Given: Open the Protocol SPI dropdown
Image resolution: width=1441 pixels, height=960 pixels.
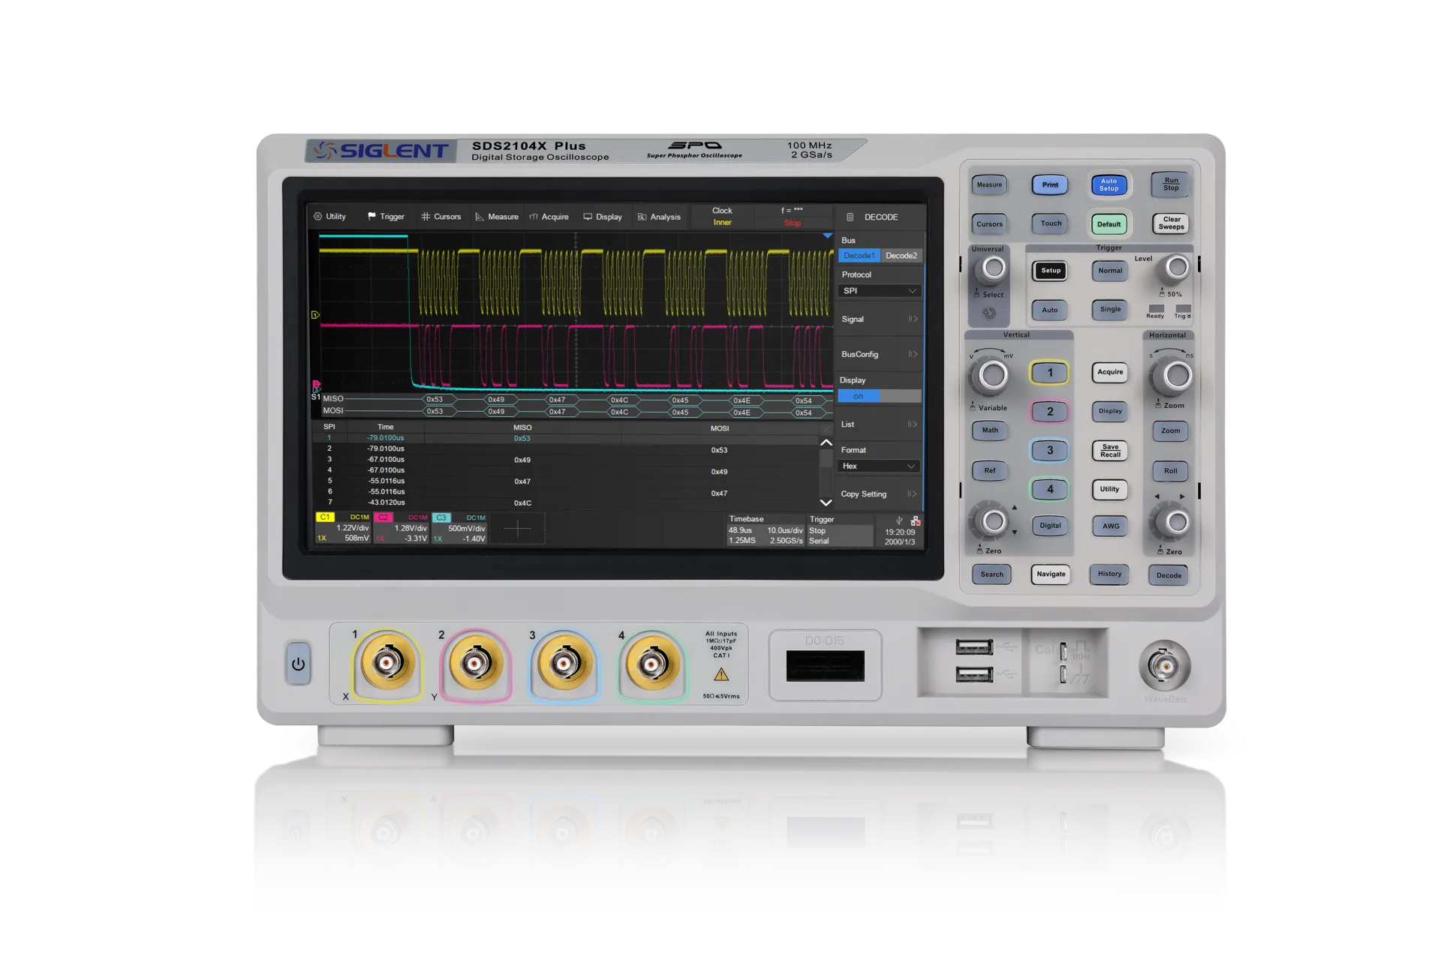Looking at the screenshot, I should tap(879, 290).
